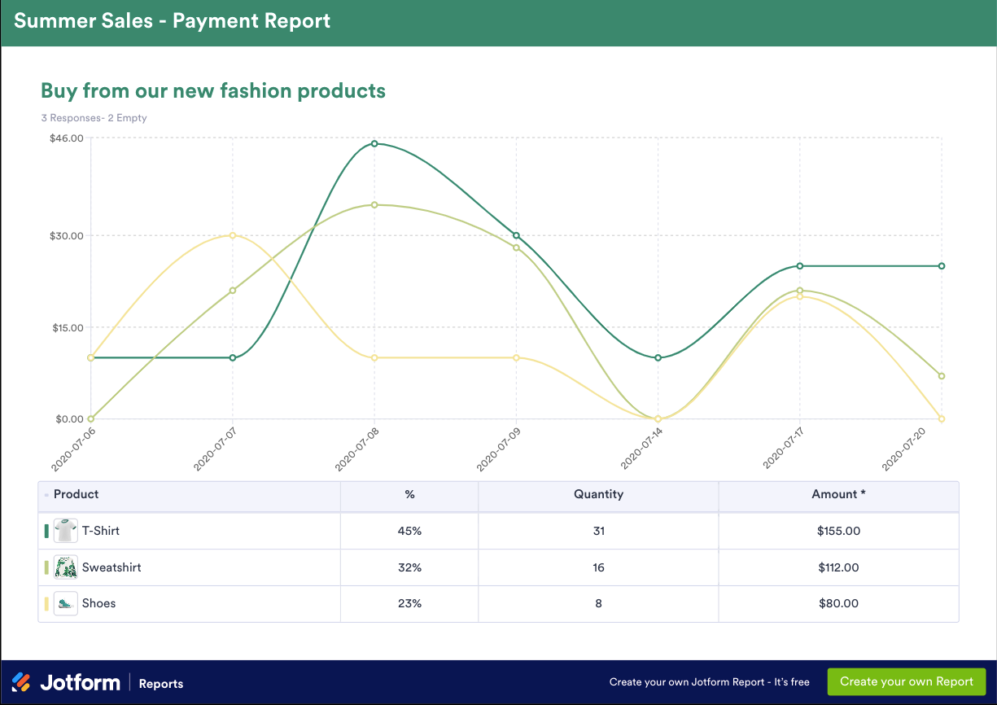This screenshot has width=997, height=705.
Task: Click the T-Shirt row amount $155.00
Action: (x=838, y=532)
